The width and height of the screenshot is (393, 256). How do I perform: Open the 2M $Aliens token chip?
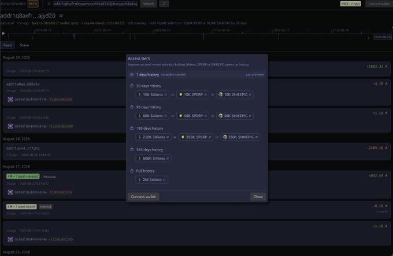coord(151,180)
